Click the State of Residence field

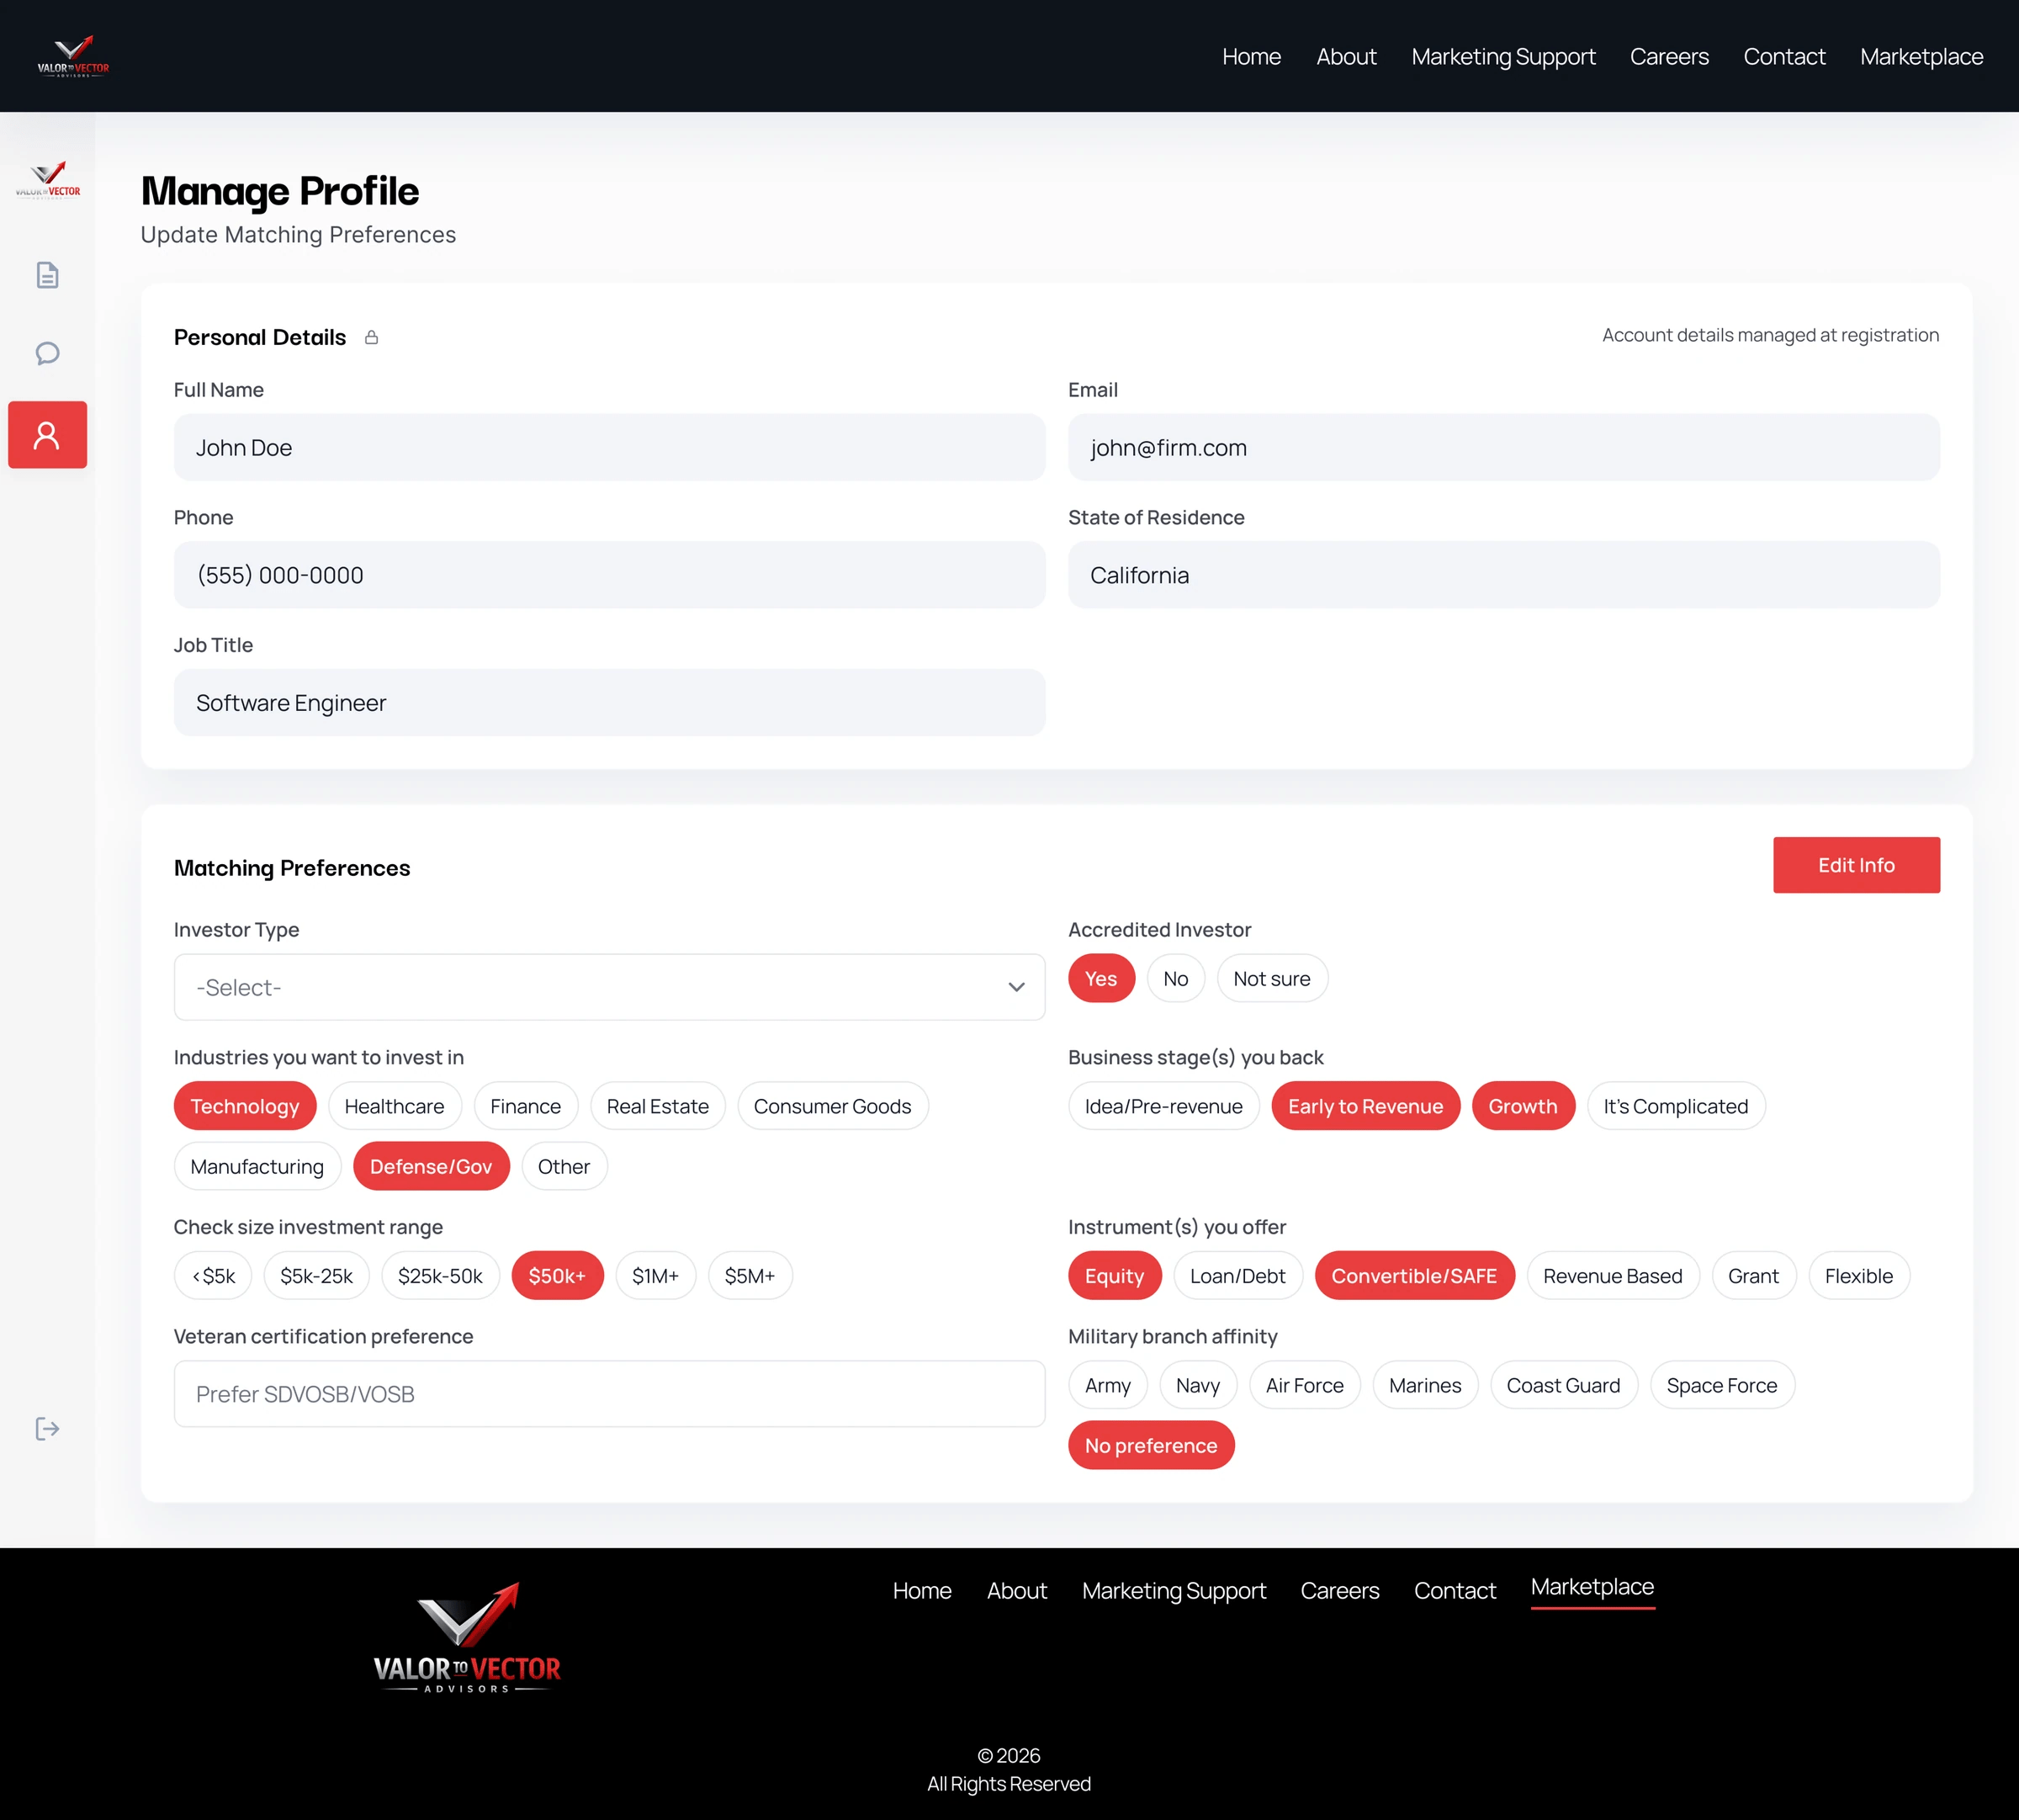tap(1503, 575)
